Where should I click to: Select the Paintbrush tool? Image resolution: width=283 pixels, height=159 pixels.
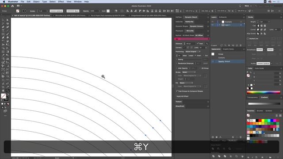tap(8, 34)
